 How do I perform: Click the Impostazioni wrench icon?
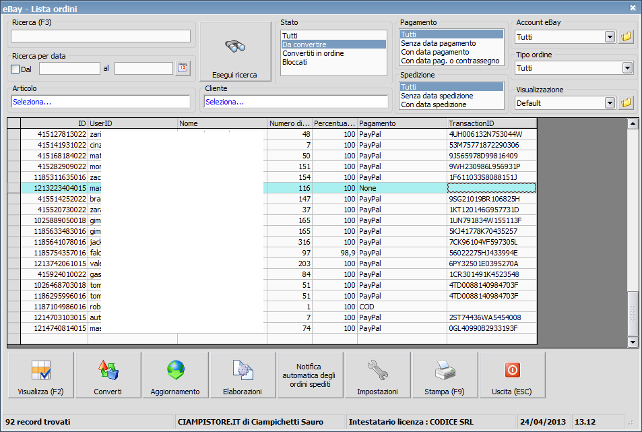(377, 370)
